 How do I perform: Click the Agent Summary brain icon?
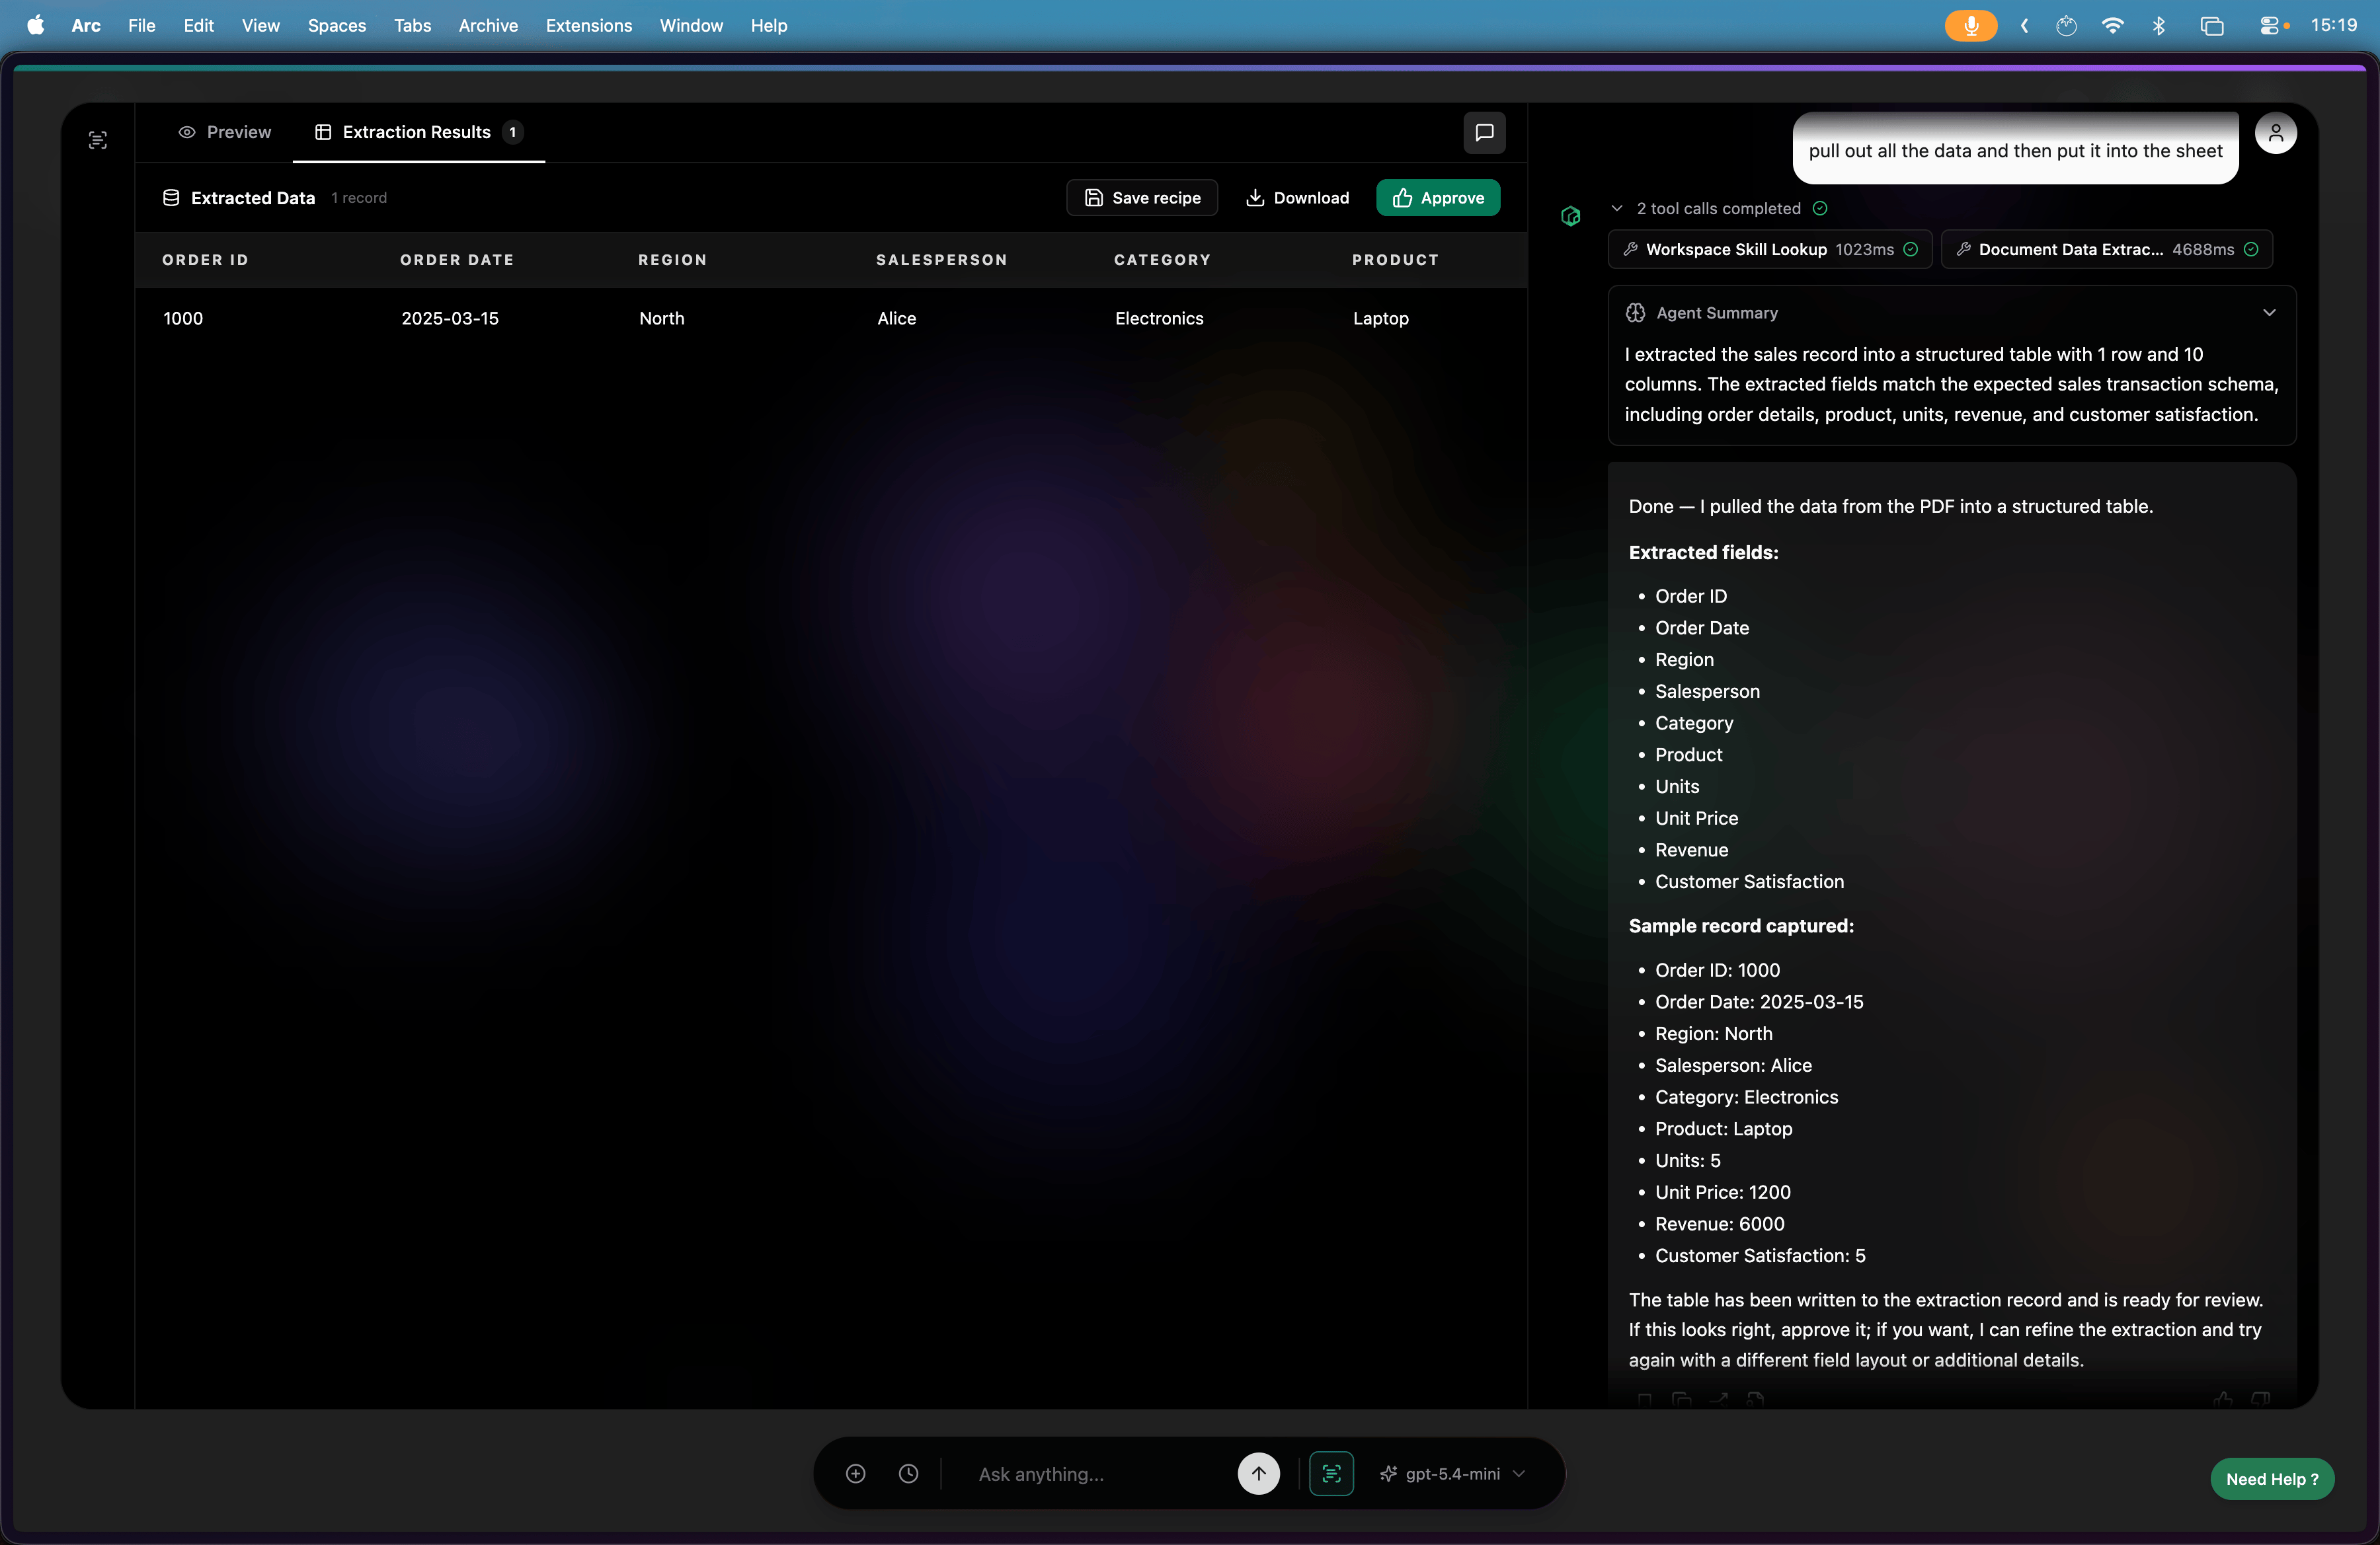click(1635, 313)
